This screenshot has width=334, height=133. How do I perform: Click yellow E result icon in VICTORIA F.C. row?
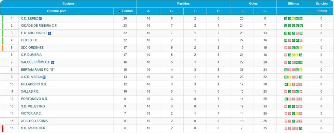297,114
